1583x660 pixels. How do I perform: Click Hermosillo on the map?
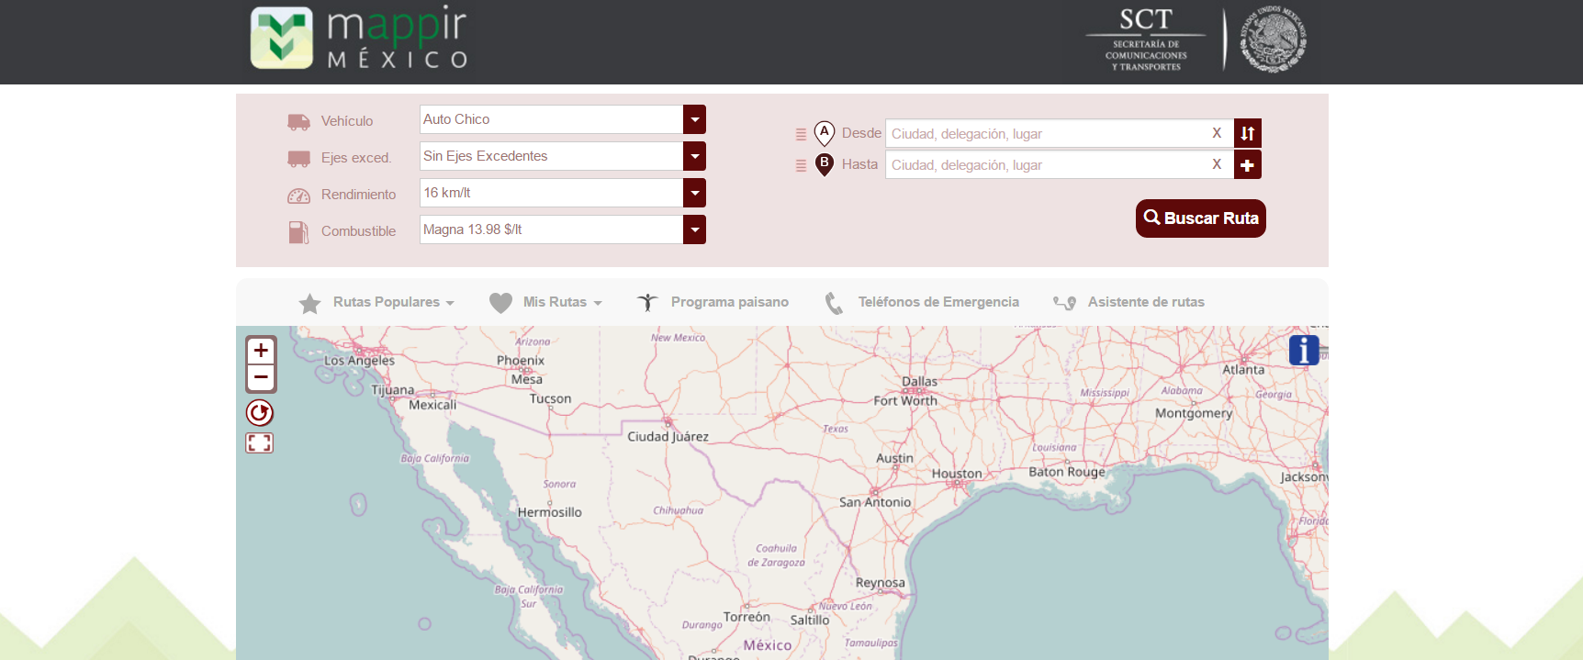point(549,512)
